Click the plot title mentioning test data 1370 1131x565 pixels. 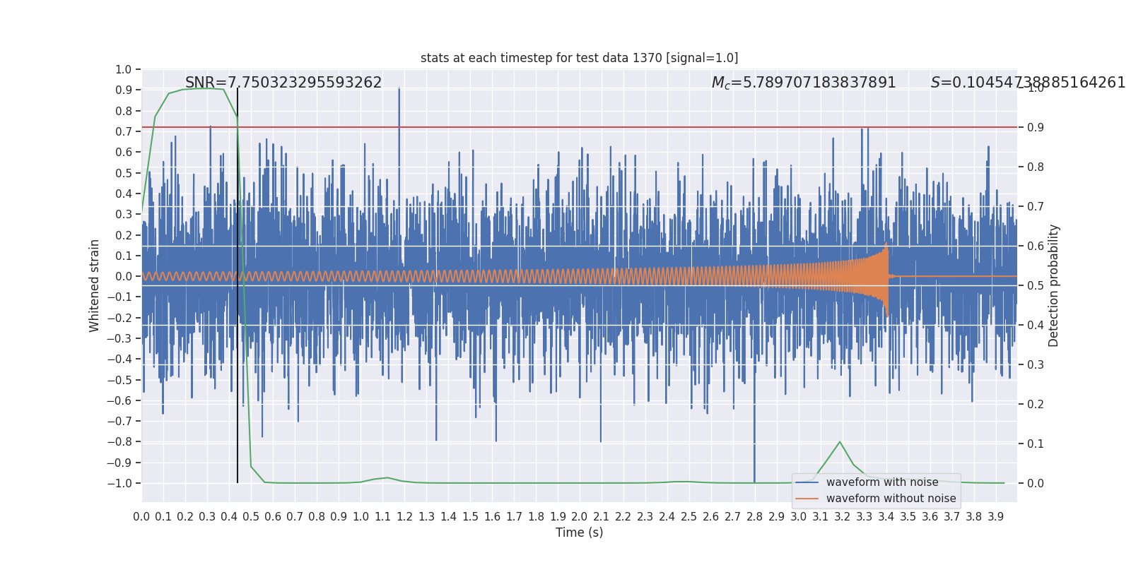(579, 58)
